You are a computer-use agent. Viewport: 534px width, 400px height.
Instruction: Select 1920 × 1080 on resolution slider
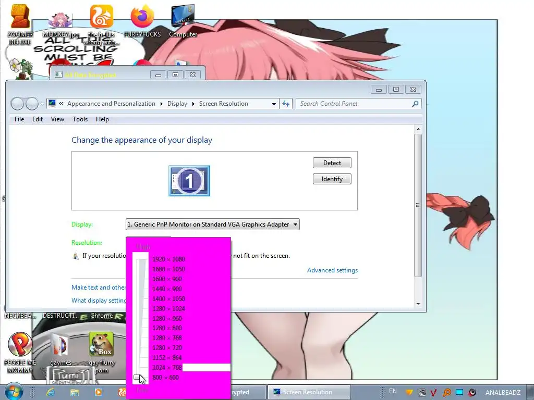(168, 259)
